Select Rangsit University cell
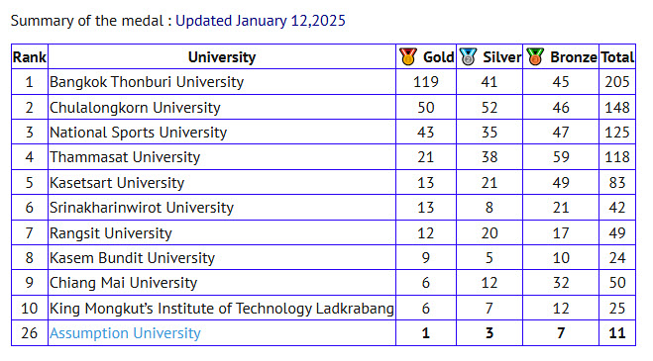The height and width of the screenshot is (361, 653). [x=222, y=232]
